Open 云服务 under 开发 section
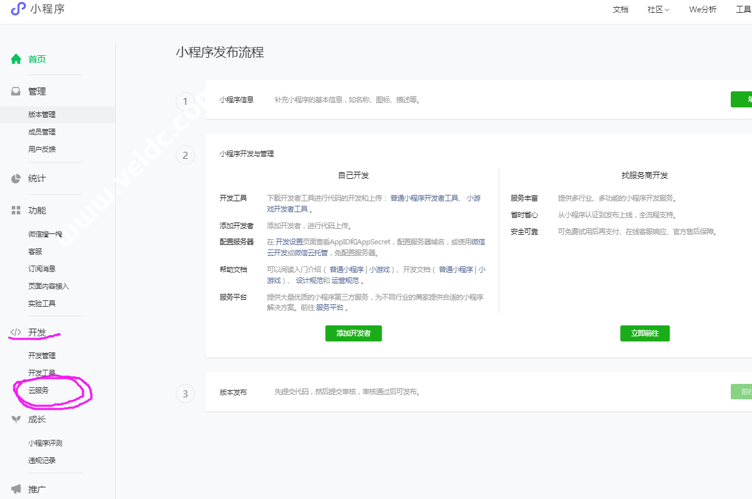 [39, 390]
